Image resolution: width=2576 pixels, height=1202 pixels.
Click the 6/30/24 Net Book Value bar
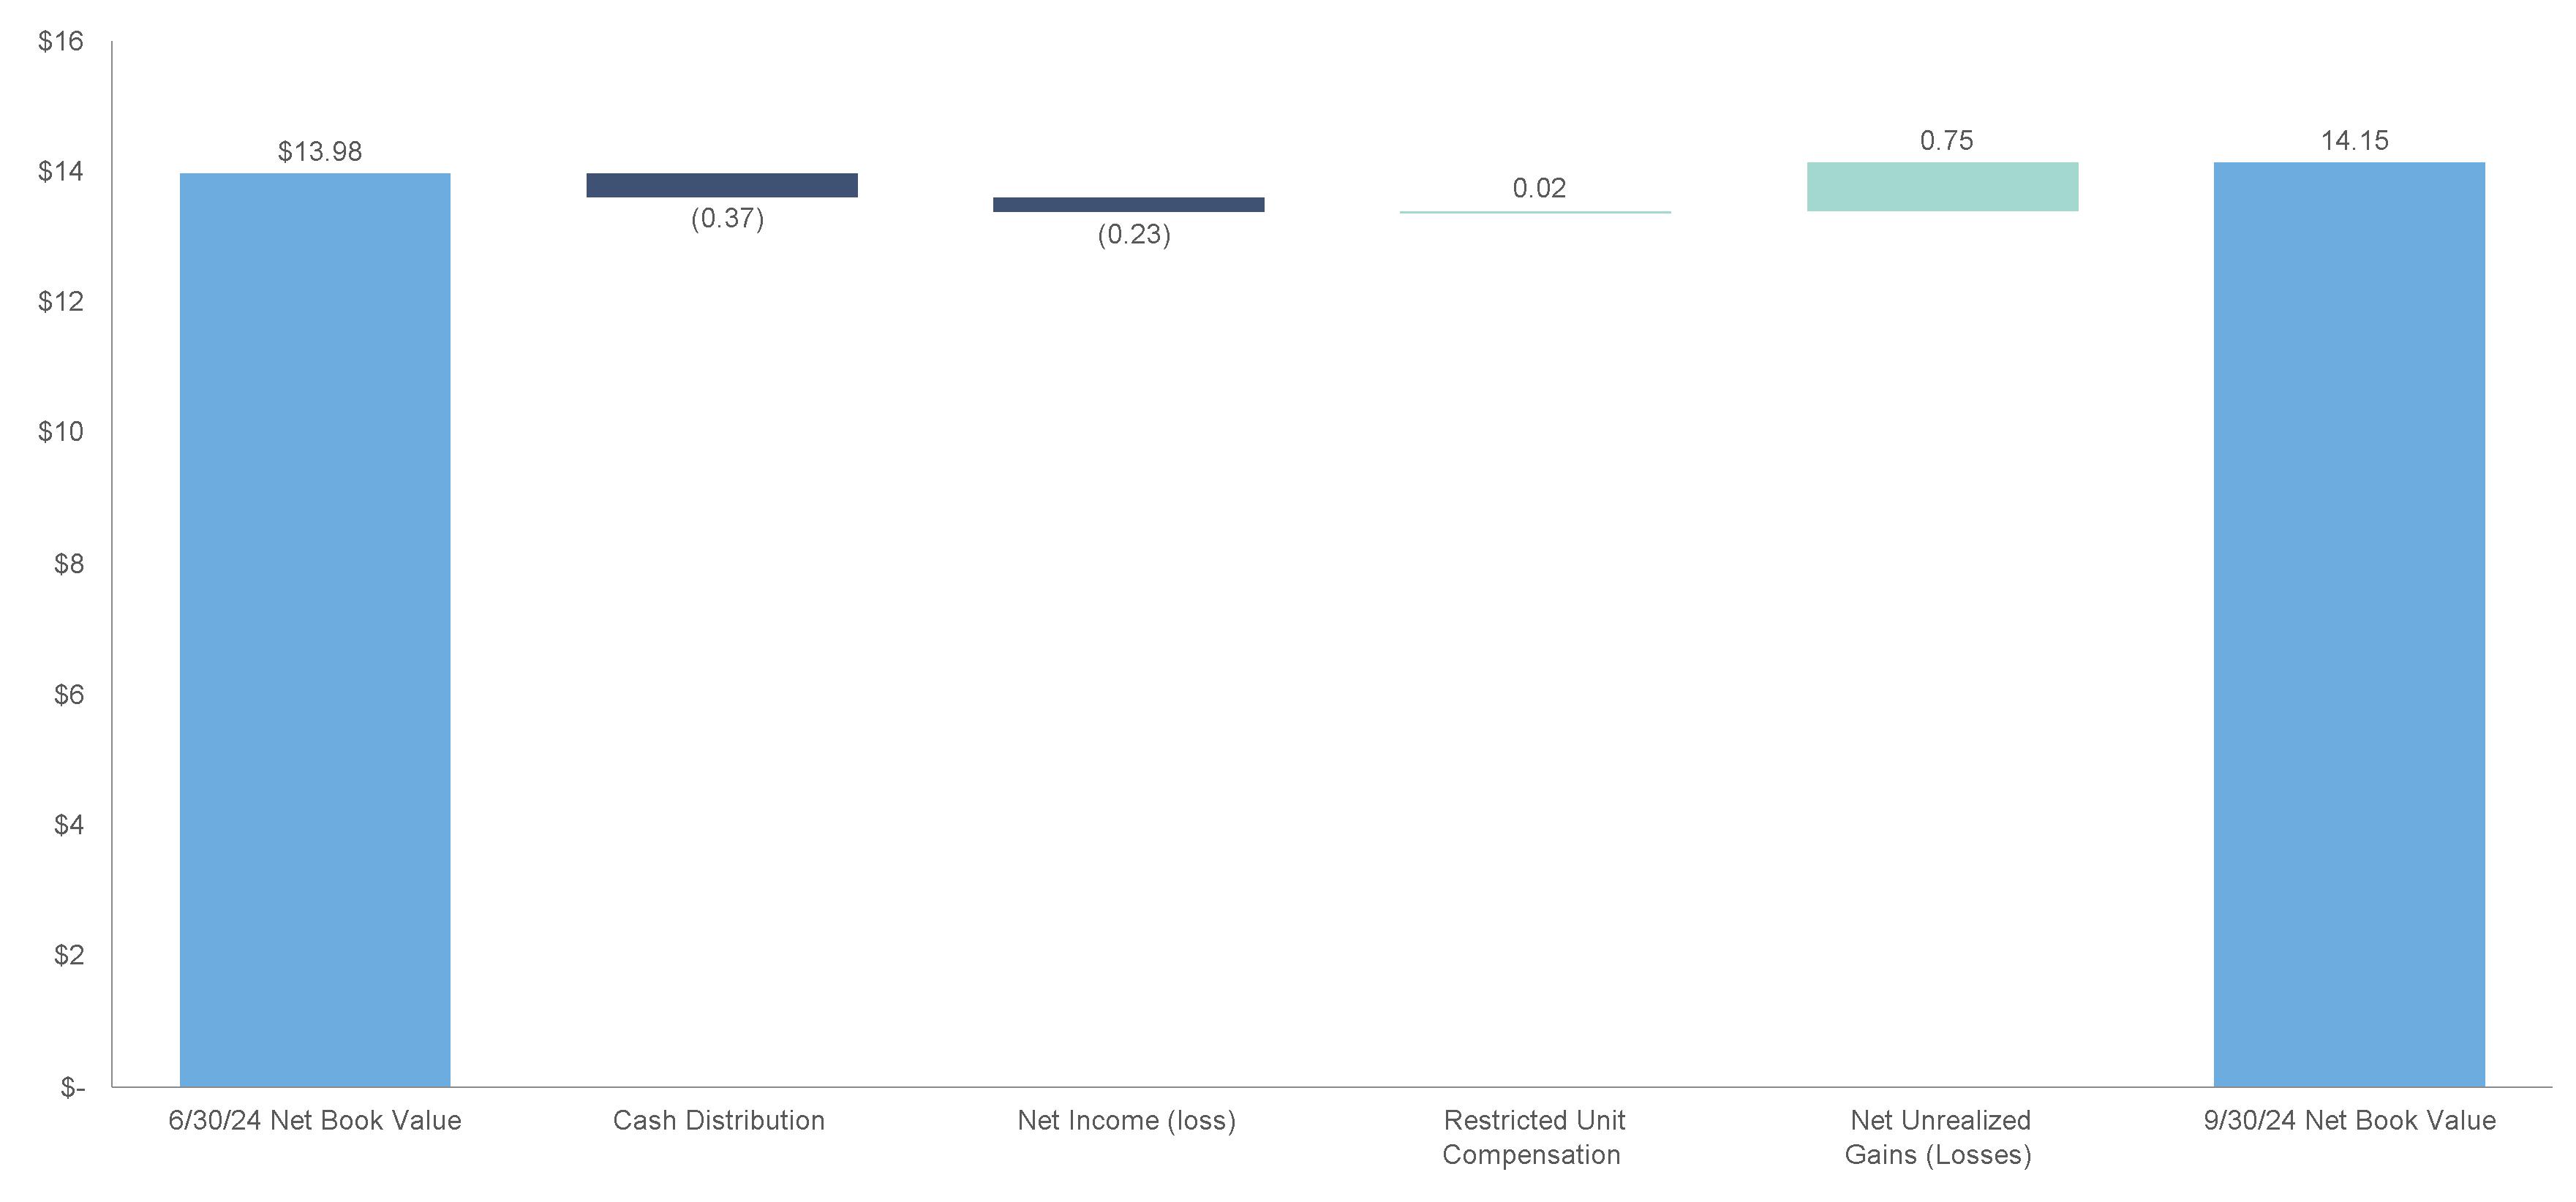point(315,630)
